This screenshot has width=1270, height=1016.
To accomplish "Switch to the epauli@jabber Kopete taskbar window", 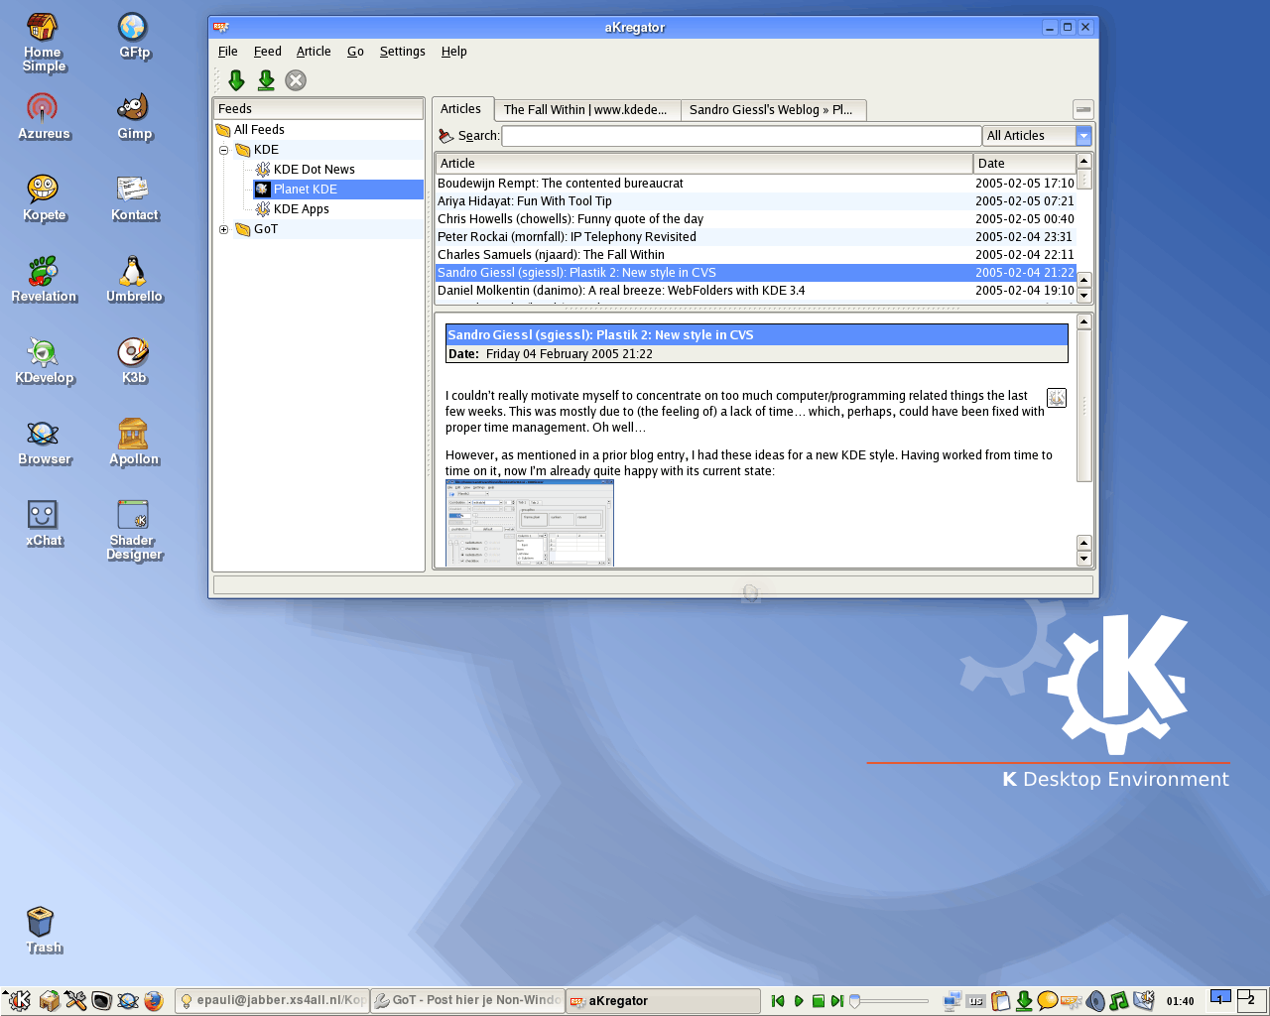I will pos(272,1001).
